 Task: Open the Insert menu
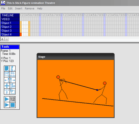[19, 8]
